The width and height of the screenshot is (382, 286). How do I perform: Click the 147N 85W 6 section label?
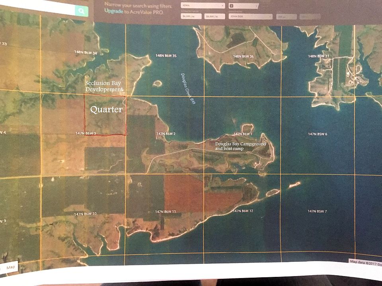[x=318, y=134]
